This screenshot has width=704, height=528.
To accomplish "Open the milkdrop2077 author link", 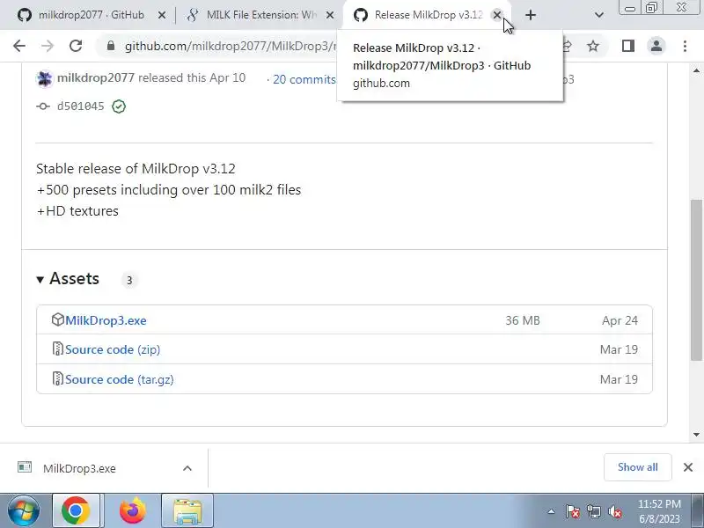I will pos(96,77).
